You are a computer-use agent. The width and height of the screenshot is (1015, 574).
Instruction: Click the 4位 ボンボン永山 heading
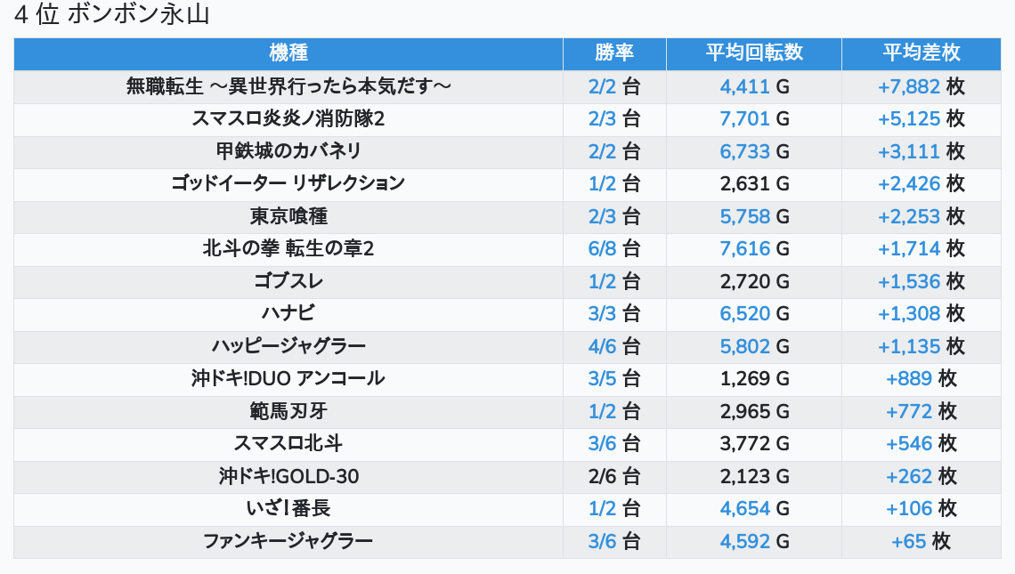click(x=112, y=16)
